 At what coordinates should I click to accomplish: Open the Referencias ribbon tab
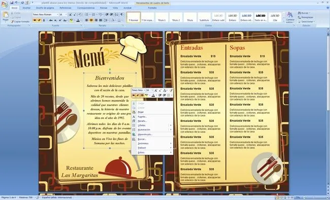[x=65, y=8]
